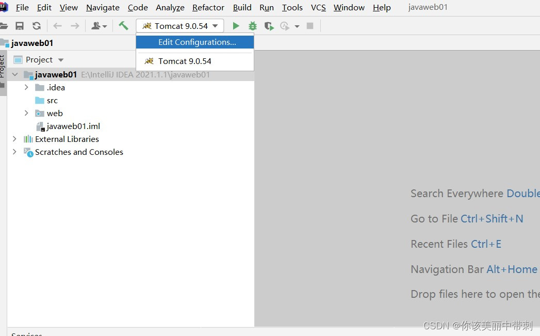Expand the web folder
Screen dimensions: 540x336
[26, 113]
